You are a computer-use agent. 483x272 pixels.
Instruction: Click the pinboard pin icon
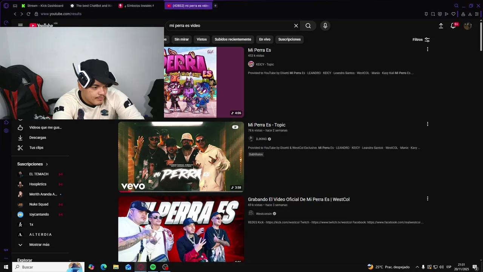(x=426, y=14)
